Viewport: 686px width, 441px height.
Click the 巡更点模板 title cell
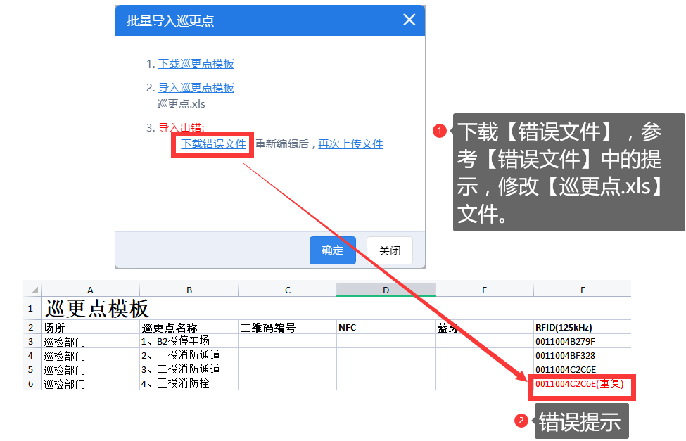[x=97, y=309]
